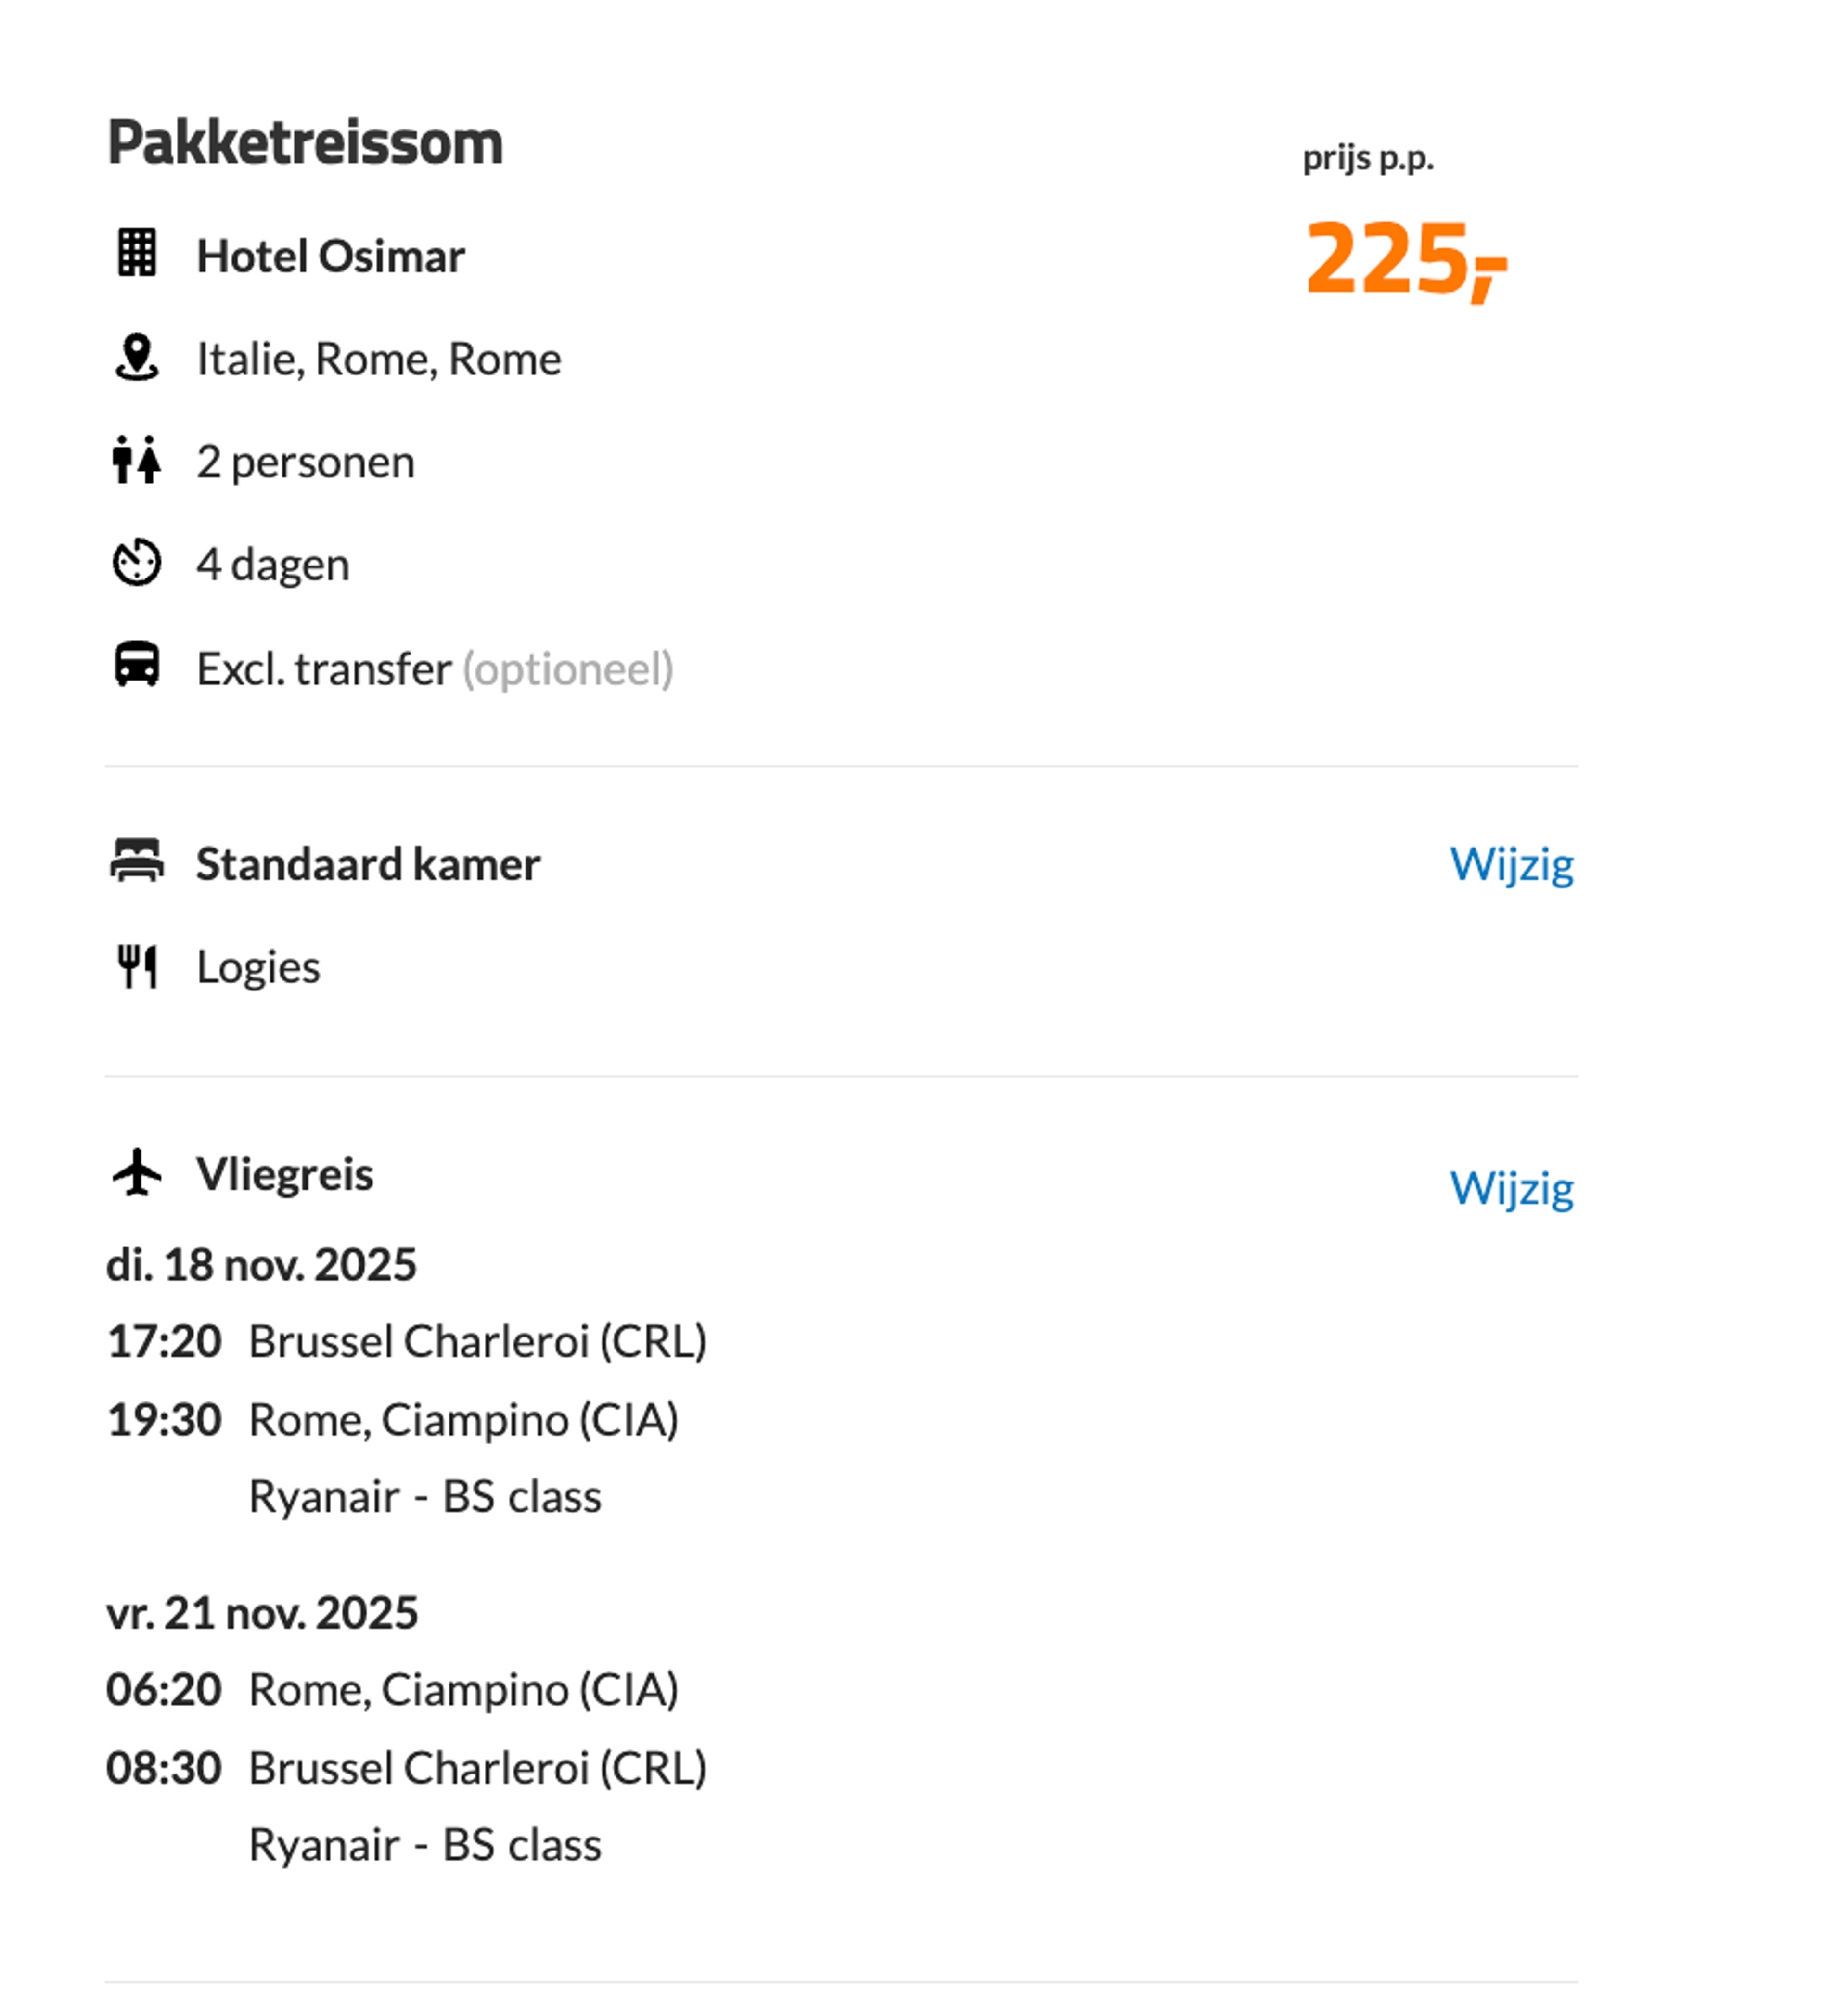The height and width of the screenshot is (2005, 1848).
Task: Click the orange 225 price
Action: tap(1407, 259)
